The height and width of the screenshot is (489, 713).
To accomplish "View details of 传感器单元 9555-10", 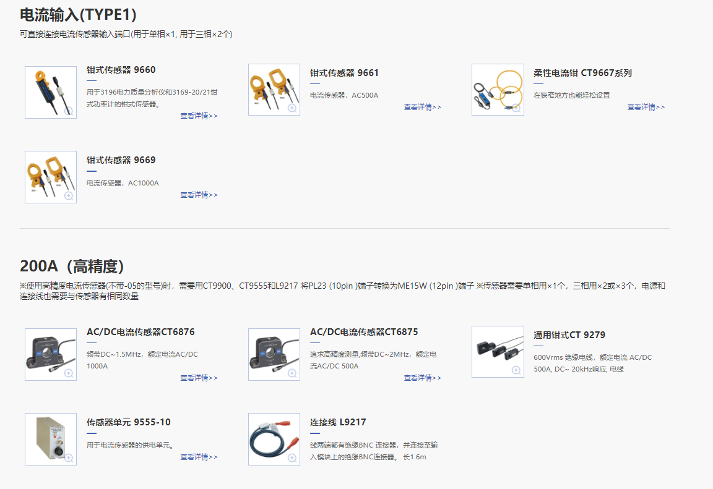I will pyautogui.click(x=199, y=457).
